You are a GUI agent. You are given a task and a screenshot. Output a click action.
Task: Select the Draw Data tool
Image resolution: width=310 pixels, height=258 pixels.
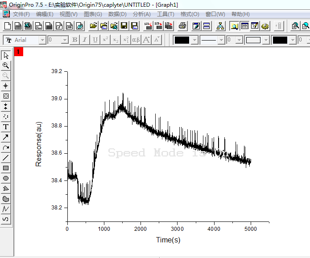pos(6,117)
